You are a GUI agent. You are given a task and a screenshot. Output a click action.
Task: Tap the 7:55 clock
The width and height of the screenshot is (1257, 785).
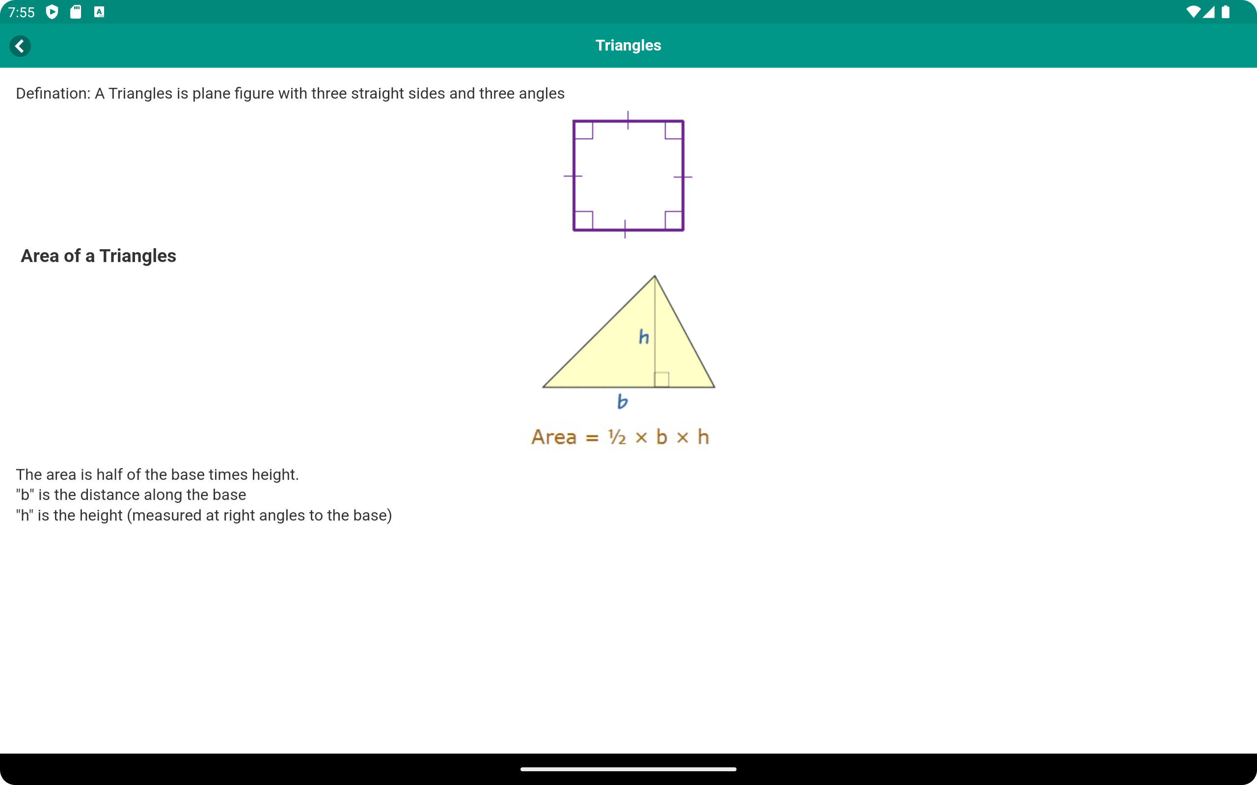pos(21,12)
